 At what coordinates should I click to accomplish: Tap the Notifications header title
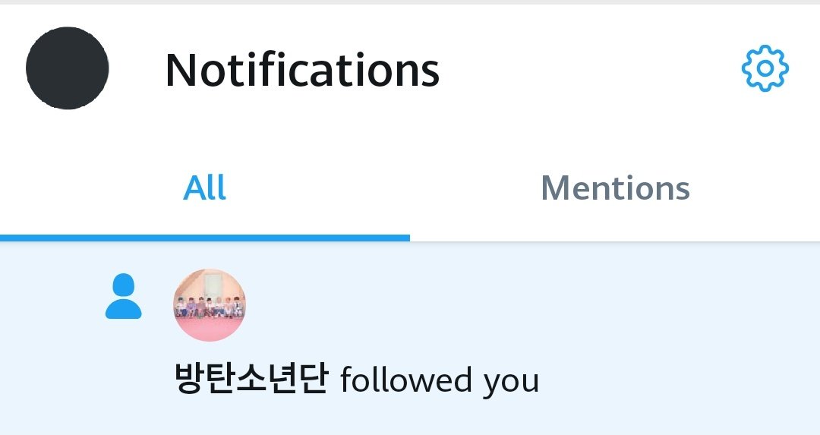(x=302, y=70)
